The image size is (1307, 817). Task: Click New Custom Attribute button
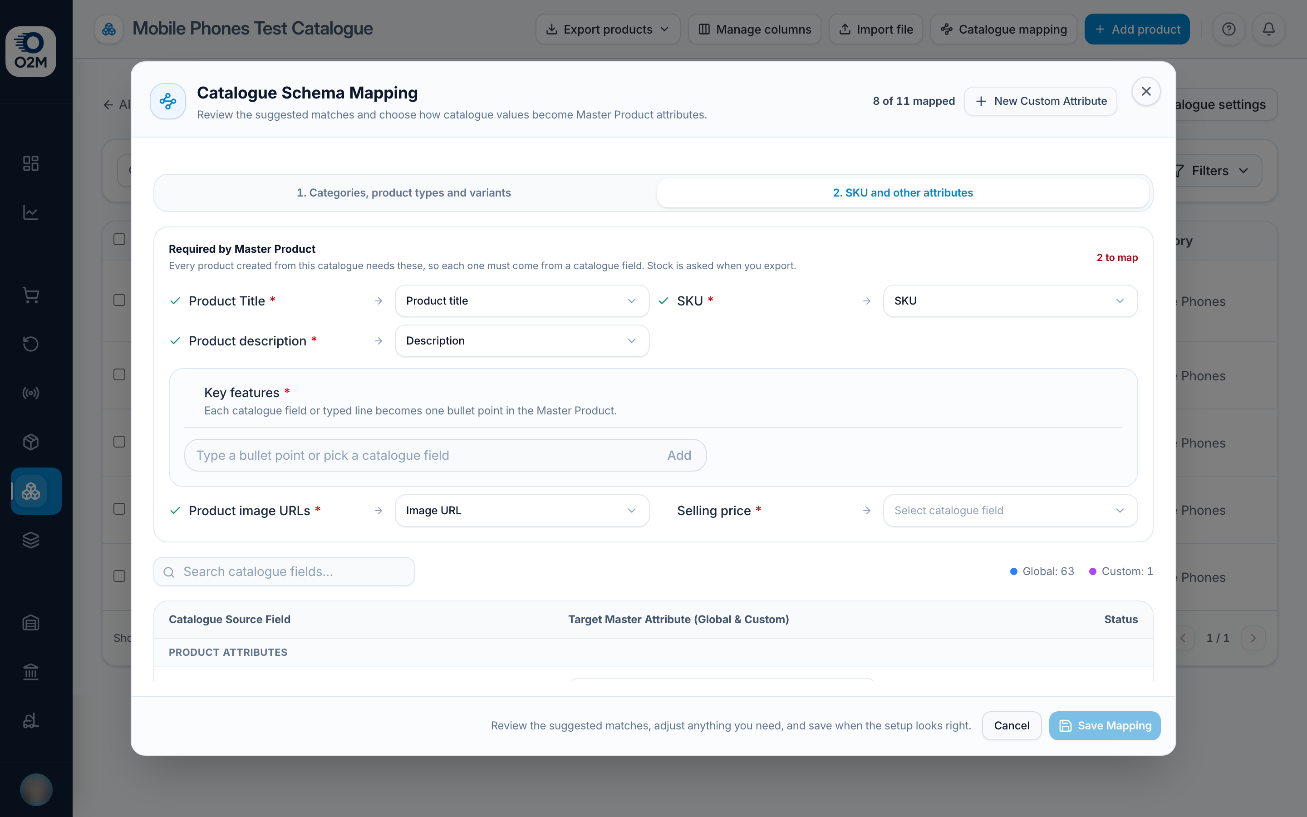coord(1040,101)
